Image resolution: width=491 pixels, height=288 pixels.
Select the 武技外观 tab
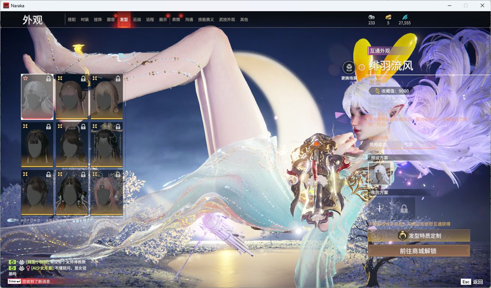click(227, 20)
